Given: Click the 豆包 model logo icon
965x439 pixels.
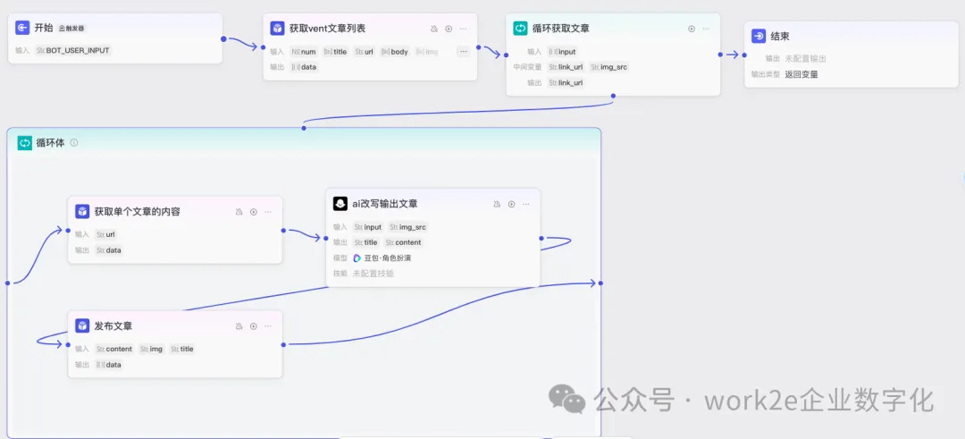Looking at the screenshot, I should click(357, 258).
